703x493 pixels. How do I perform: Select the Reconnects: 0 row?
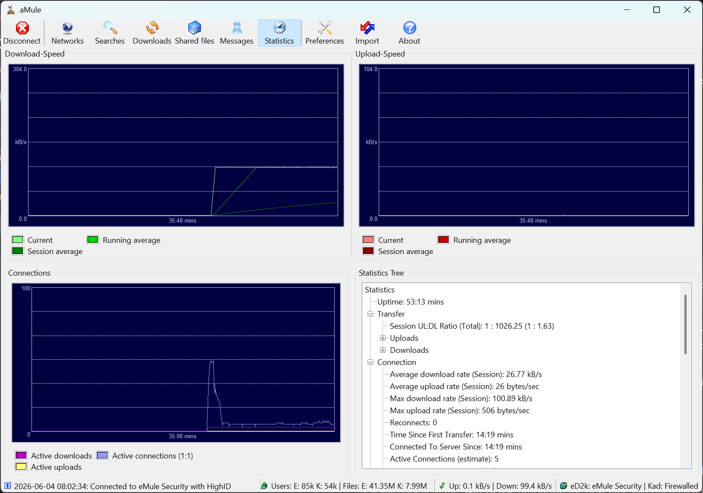point(413,423)
